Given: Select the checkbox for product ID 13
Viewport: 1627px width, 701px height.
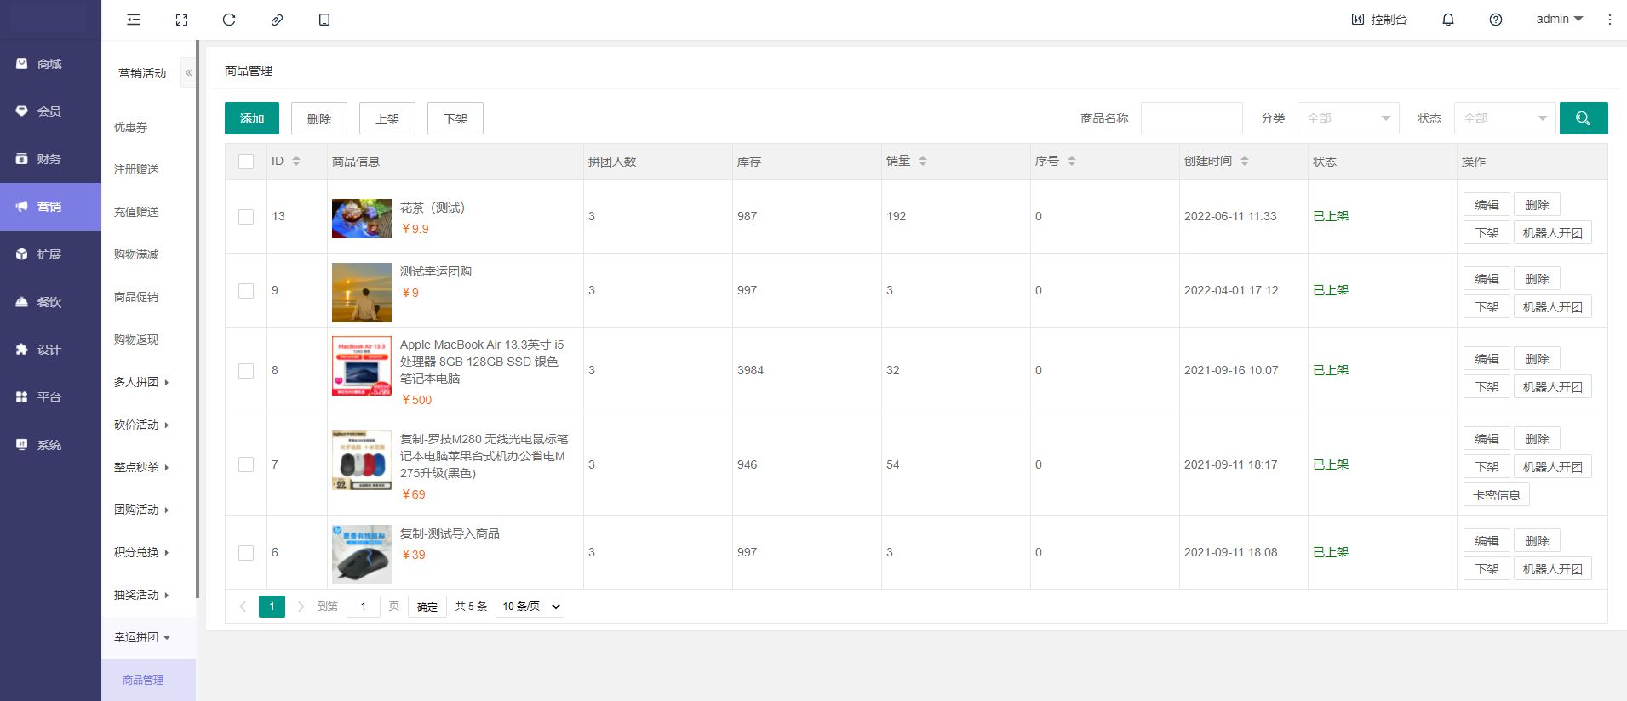Looking at the screenshot, I should coord(246,217).
